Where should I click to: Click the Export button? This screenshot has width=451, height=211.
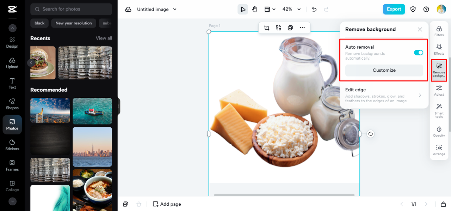[x=394, y=9]
